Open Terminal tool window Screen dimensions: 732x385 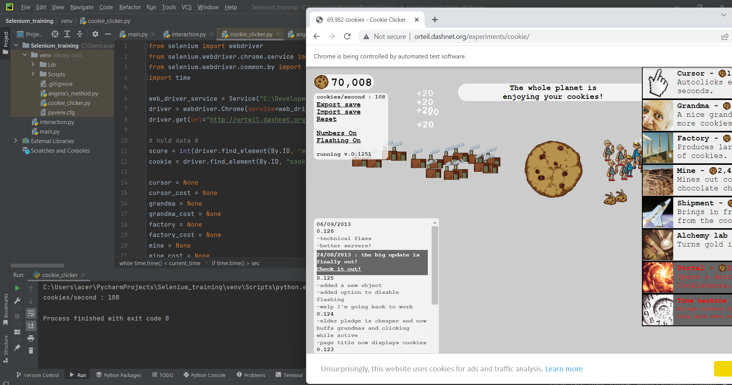[289, 375]
